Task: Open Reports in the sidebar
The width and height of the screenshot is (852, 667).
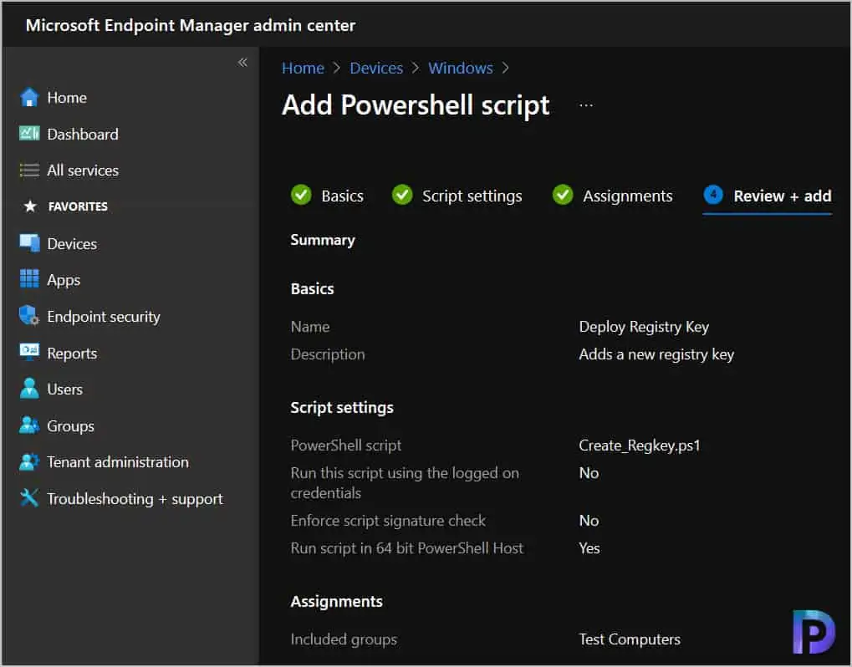Action: [x=72, y=354]
